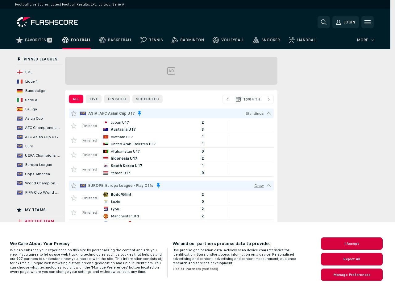Open Manage Preferences button
Screen dimensions: 395x296
coord(352,275)
